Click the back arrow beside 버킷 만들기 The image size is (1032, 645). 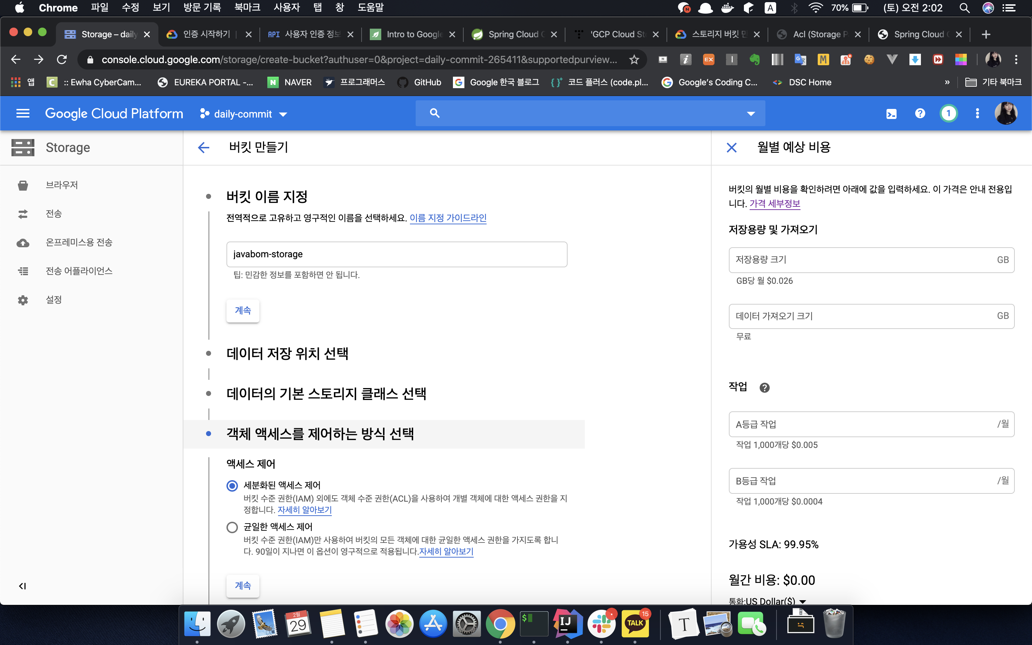coord(204,148)
